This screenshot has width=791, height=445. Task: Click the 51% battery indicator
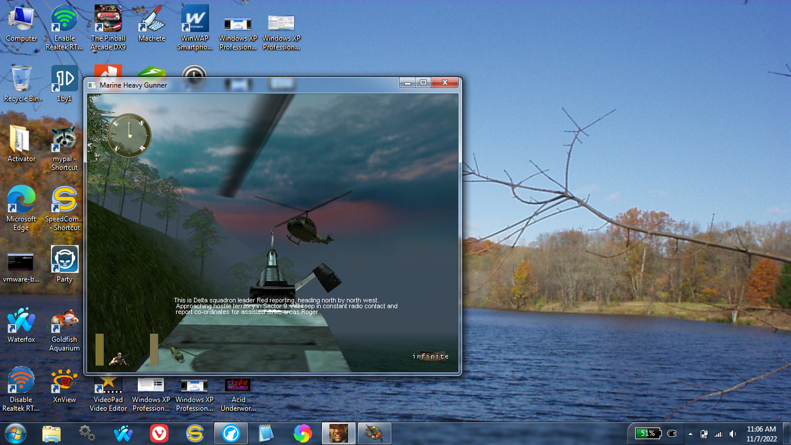point(648,433)
